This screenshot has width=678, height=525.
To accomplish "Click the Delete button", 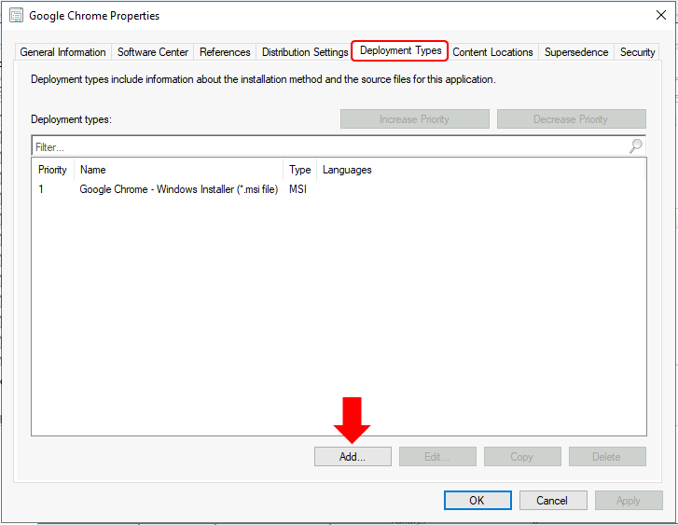I will point(607,457).
